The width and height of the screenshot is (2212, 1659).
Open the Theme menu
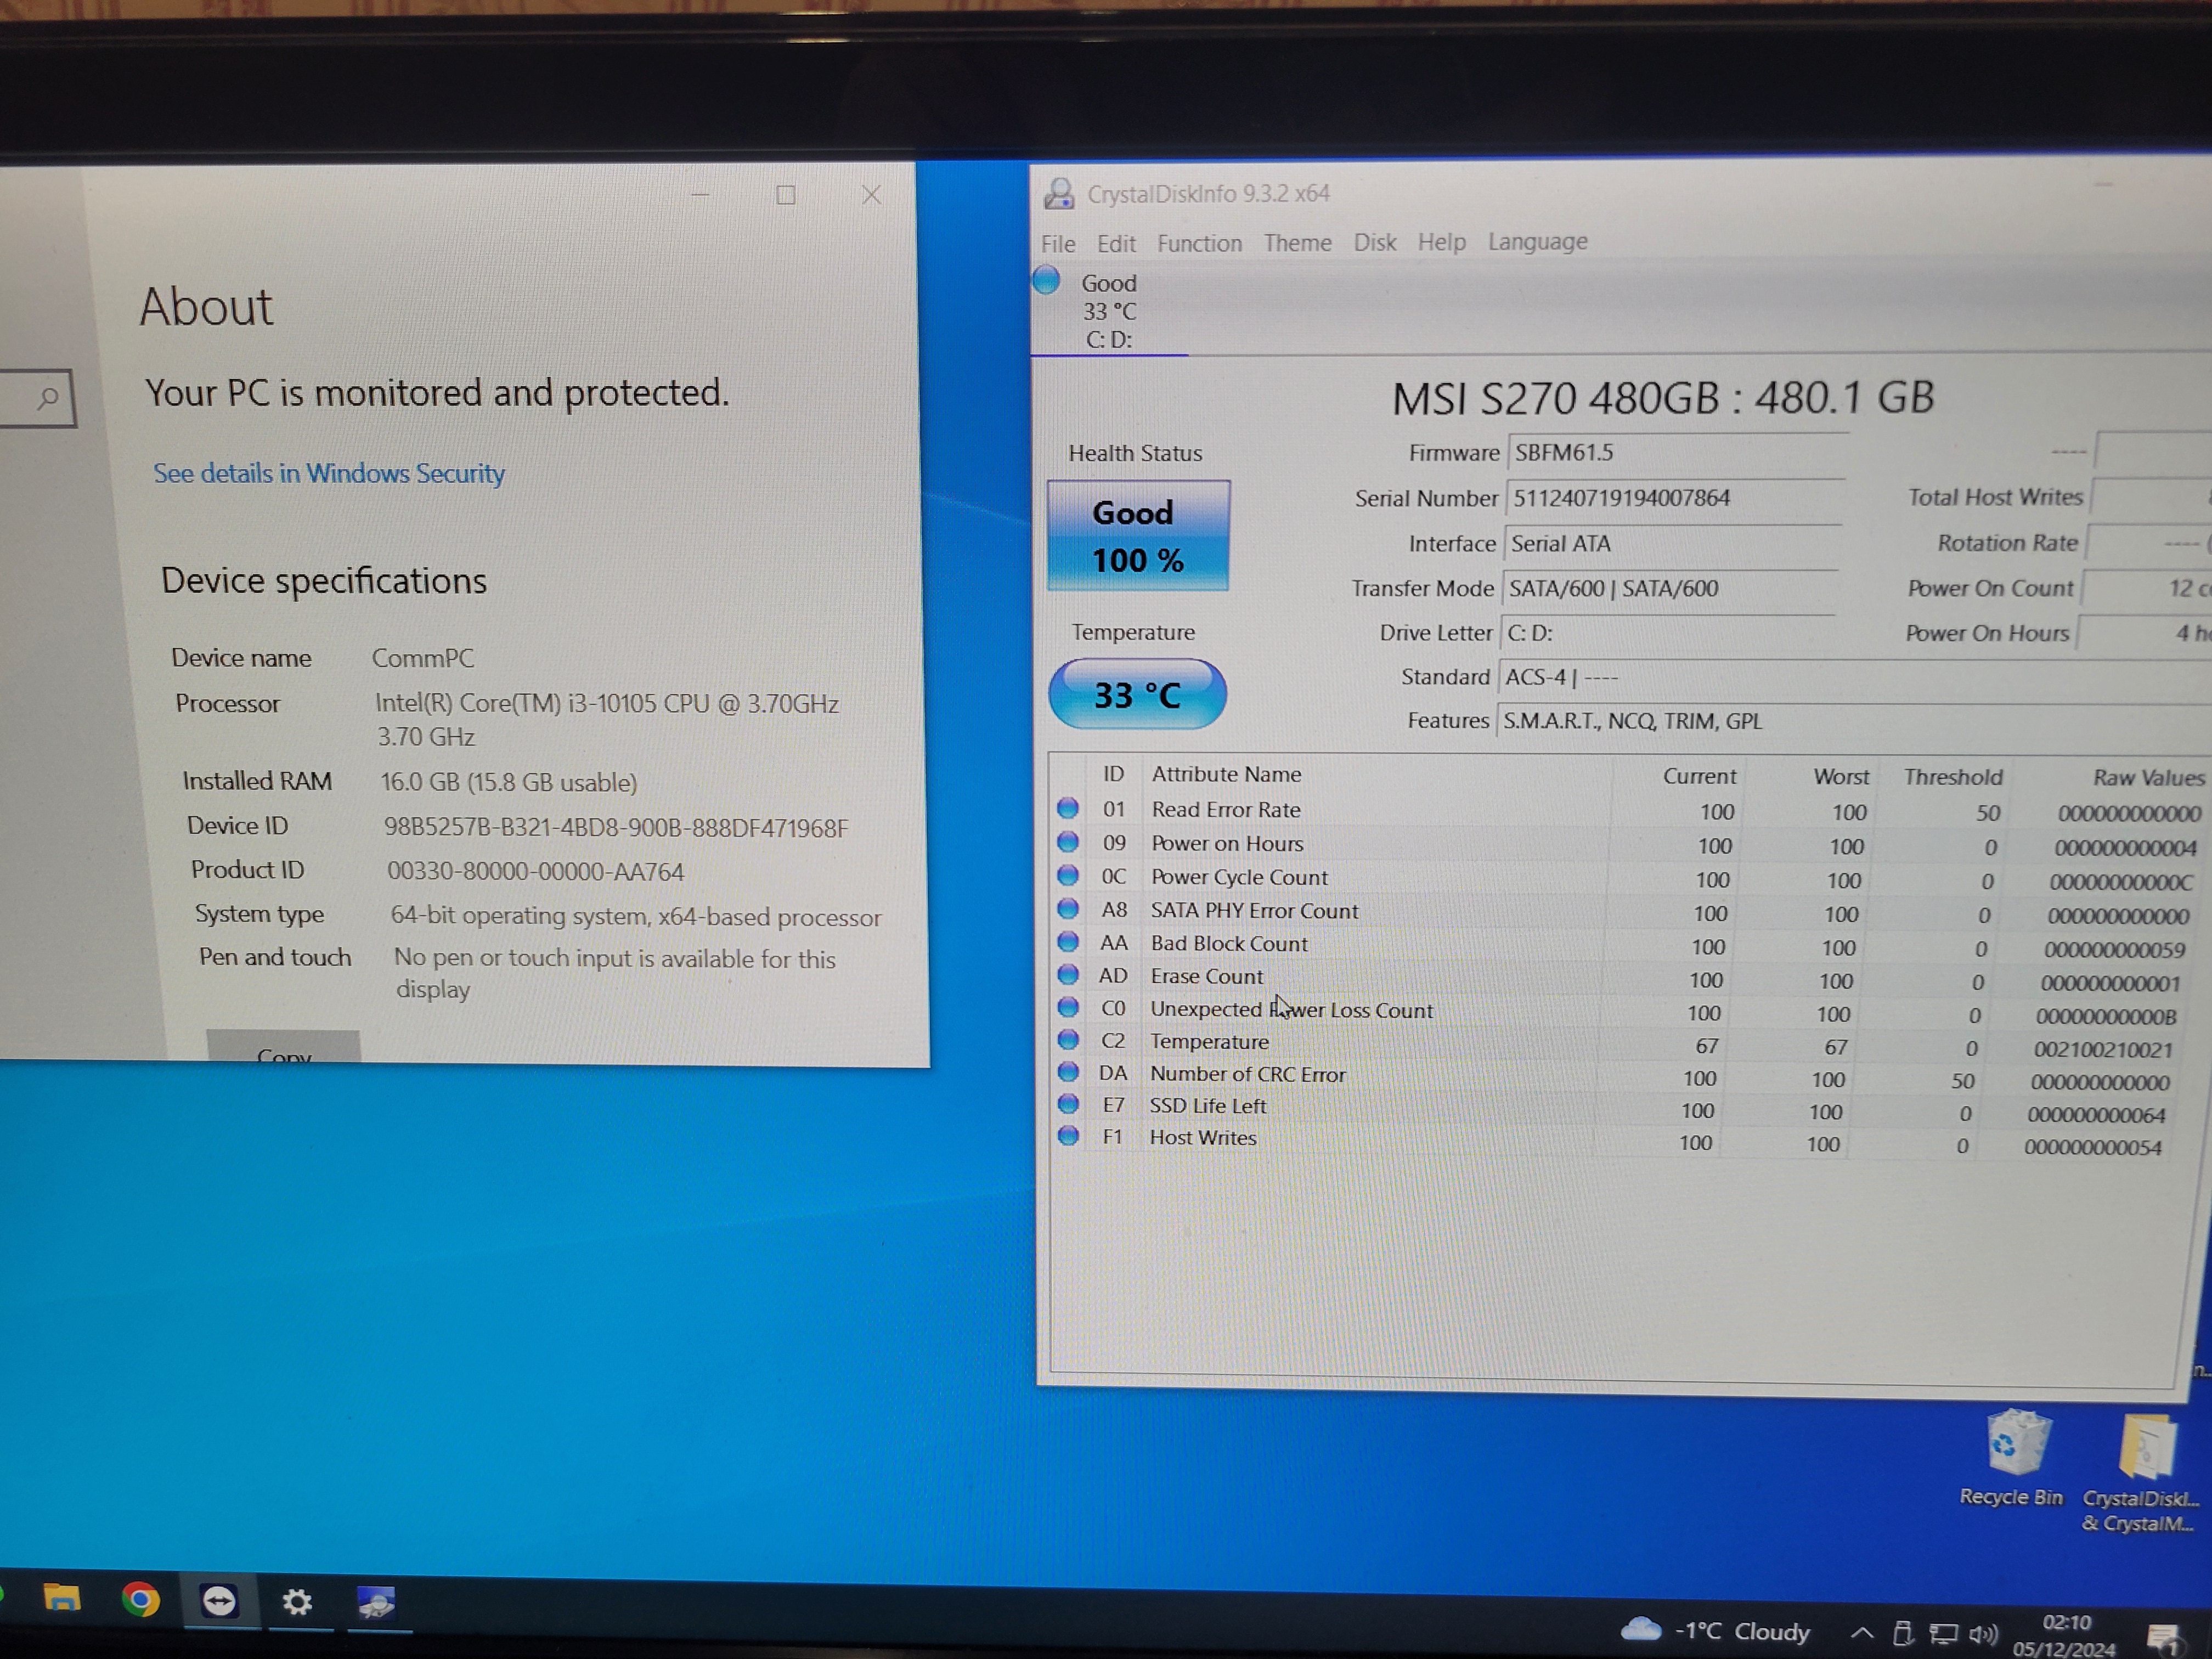(1297, 243)
